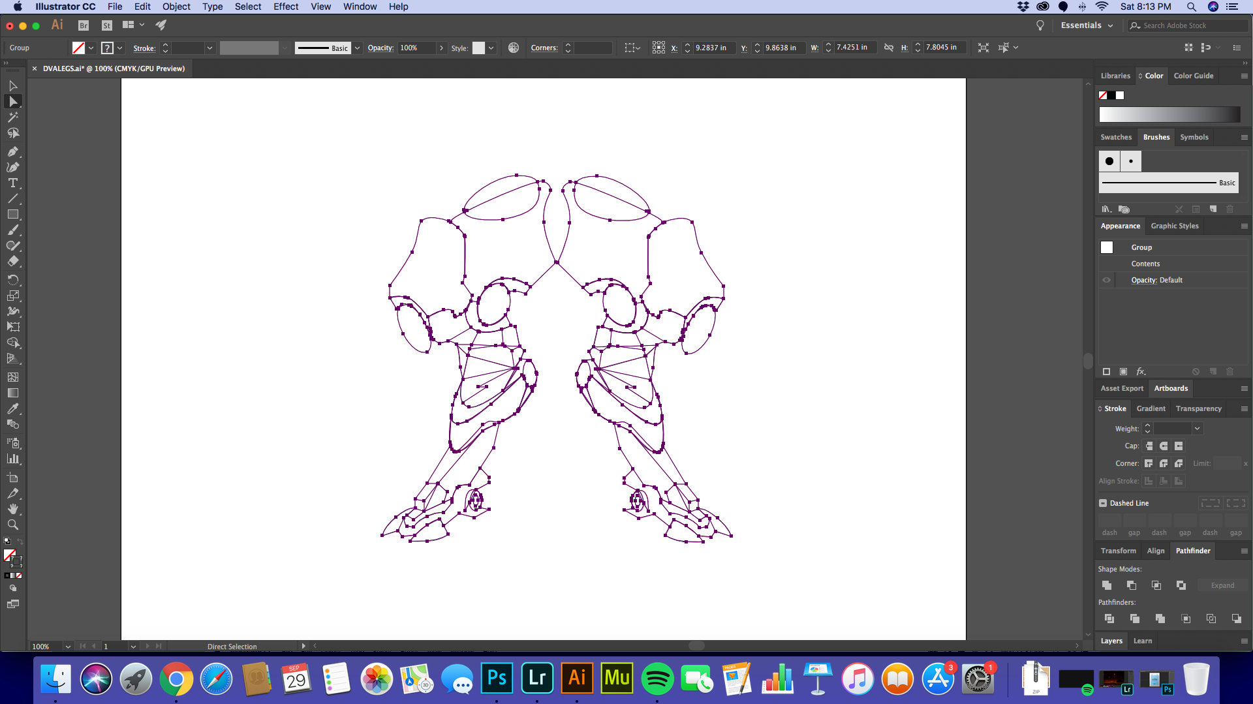Select the Lasso tool
This screenshot has width=1253, height=704.
click(12, 133)
